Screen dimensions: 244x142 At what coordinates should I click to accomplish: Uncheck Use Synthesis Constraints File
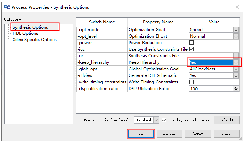(x=192, y=49)
